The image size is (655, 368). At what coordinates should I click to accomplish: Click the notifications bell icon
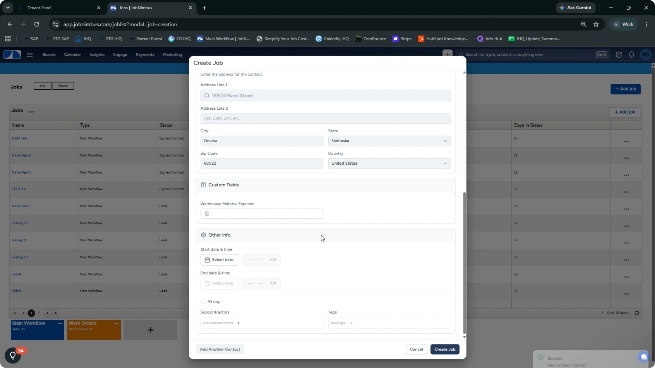pos(631,55)
